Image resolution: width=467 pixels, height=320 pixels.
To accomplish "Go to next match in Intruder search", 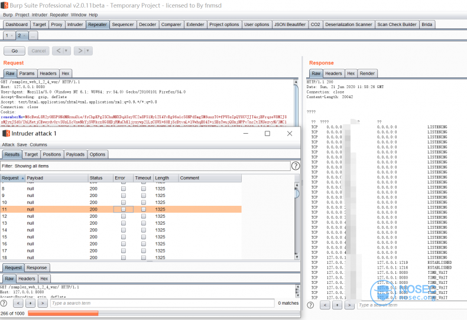I will pyautogui.click(x=43, y=303).
